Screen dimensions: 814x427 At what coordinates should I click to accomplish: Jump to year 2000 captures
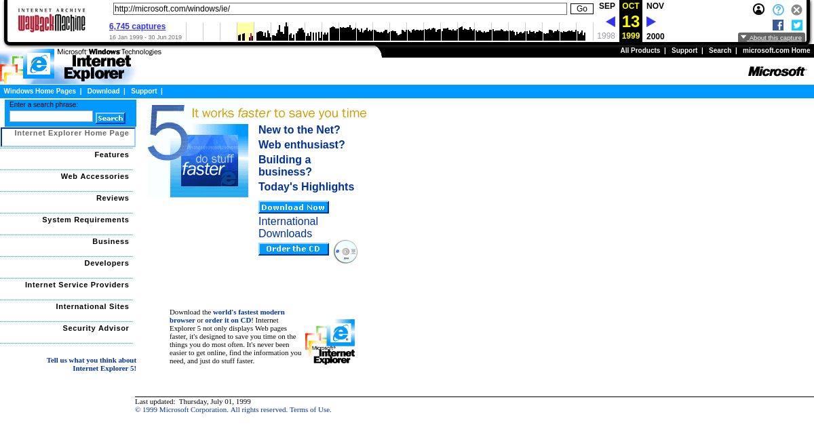tap(655, 37)
